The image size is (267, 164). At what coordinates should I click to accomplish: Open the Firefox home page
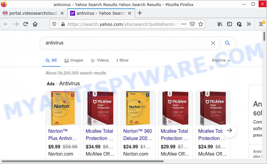pos(35,24)
